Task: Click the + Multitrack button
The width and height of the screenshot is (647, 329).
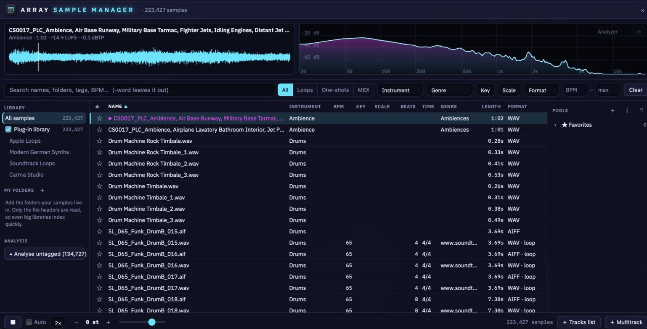Action: [626, 322]
